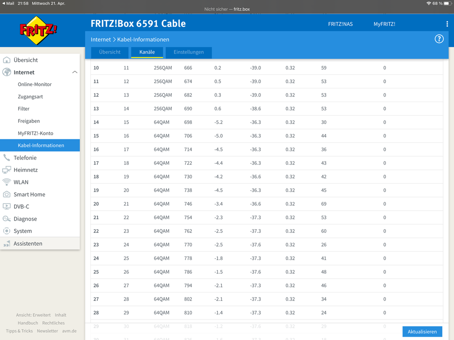This screenshot has width=454, height=340.
Task: Open Freigaben submenu item
Action: click(x=29, y=121)
